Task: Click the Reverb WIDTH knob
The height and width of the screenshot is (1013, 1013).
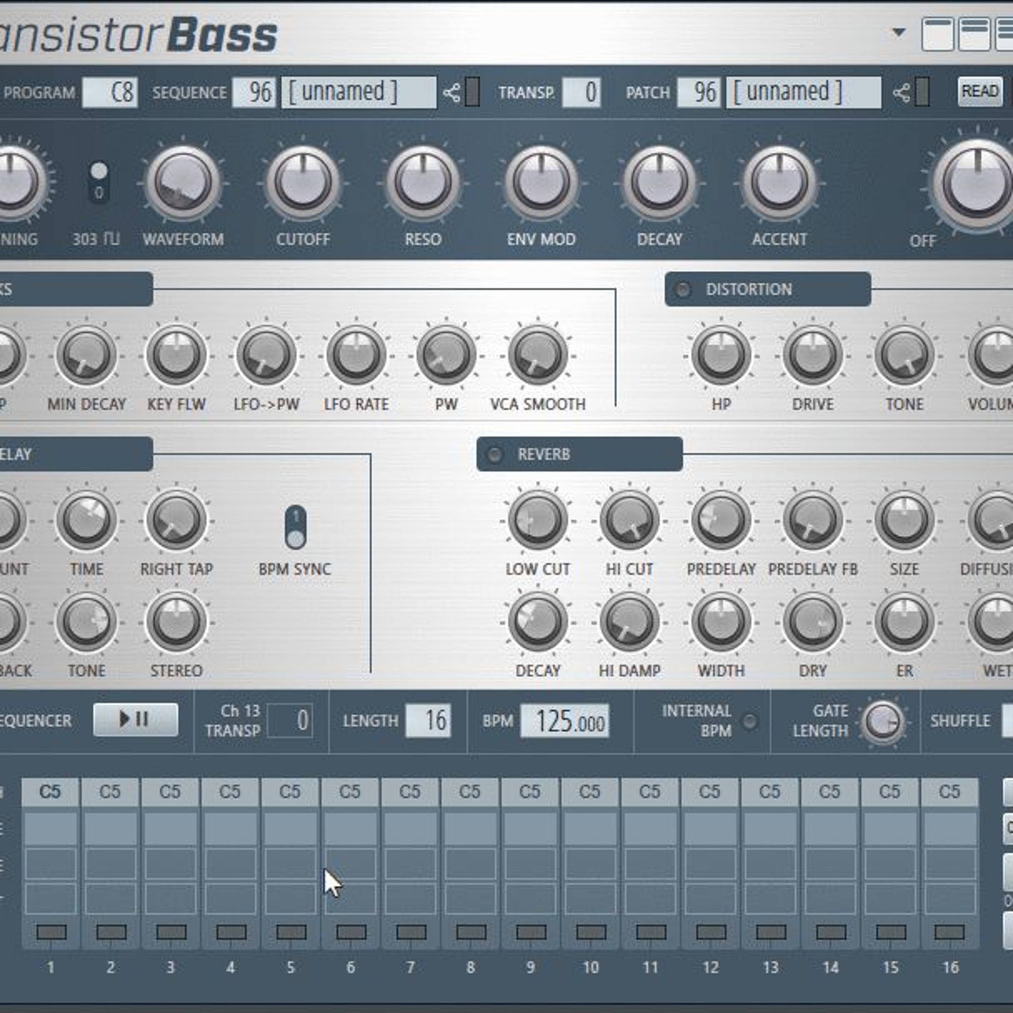Action: pos(721,622)
